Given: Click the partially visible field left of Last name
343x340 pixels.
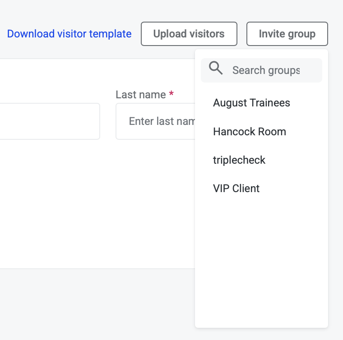Looking at the screenshot, I should [50, 121].
